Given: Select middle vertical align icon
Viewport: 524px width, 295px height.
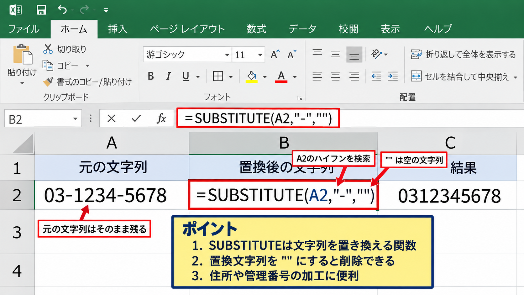Looking at the screenshot, I should [x=336, y=54].
